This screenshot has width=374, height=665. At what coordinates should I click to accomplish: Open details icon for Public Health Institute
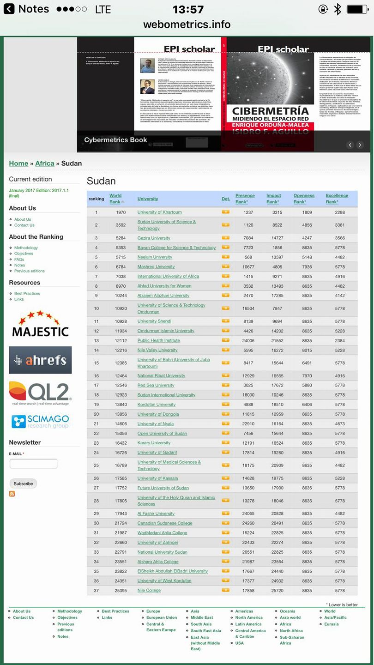(x=225, y=340)
